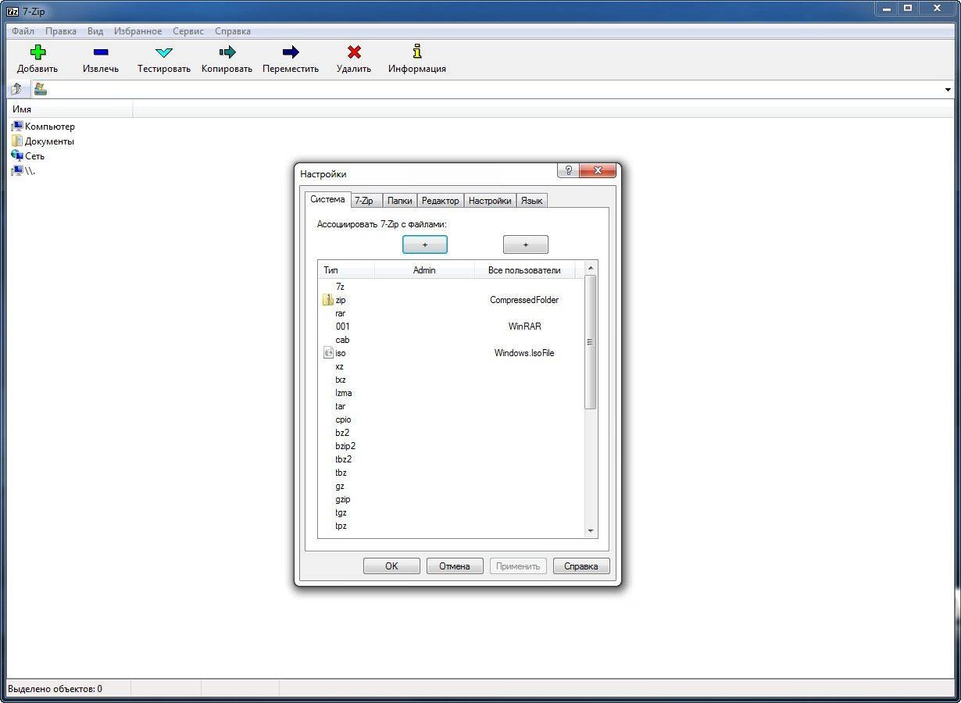Click the Копировать arrow icon
The height and width of the screenshot is (703, 961).
coord(227,52)
